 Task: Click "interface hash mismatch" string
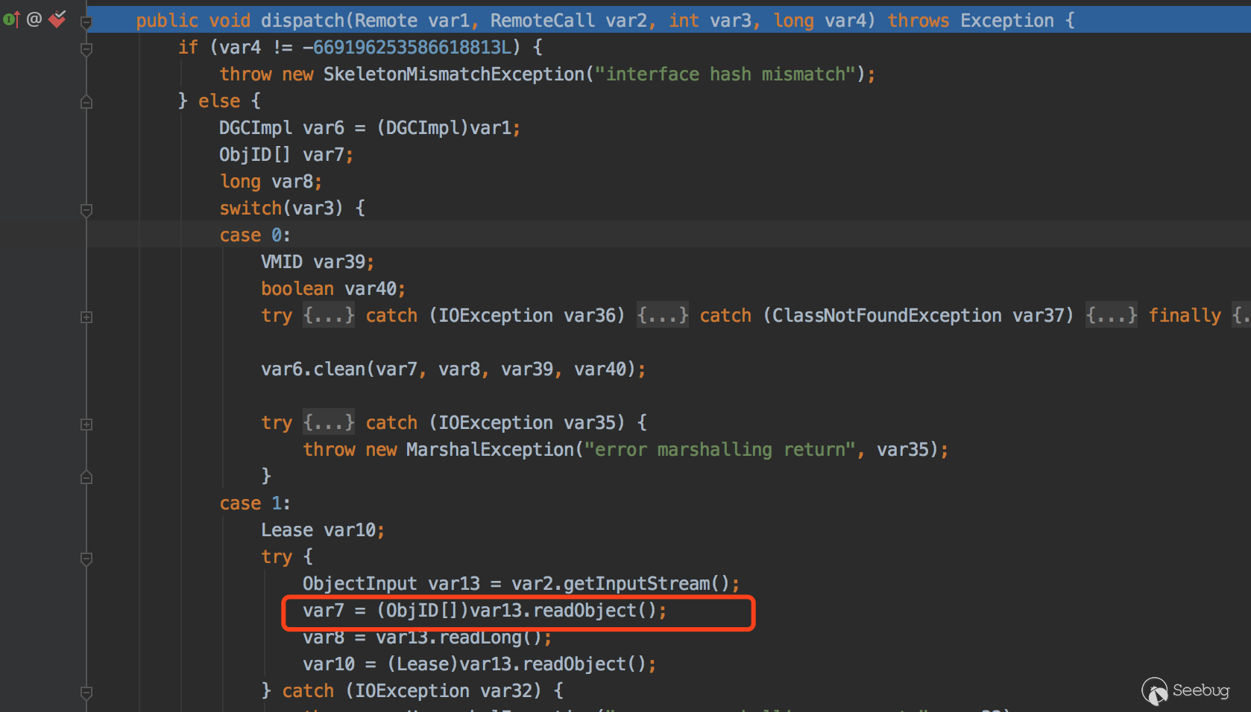tap(725, 74)
